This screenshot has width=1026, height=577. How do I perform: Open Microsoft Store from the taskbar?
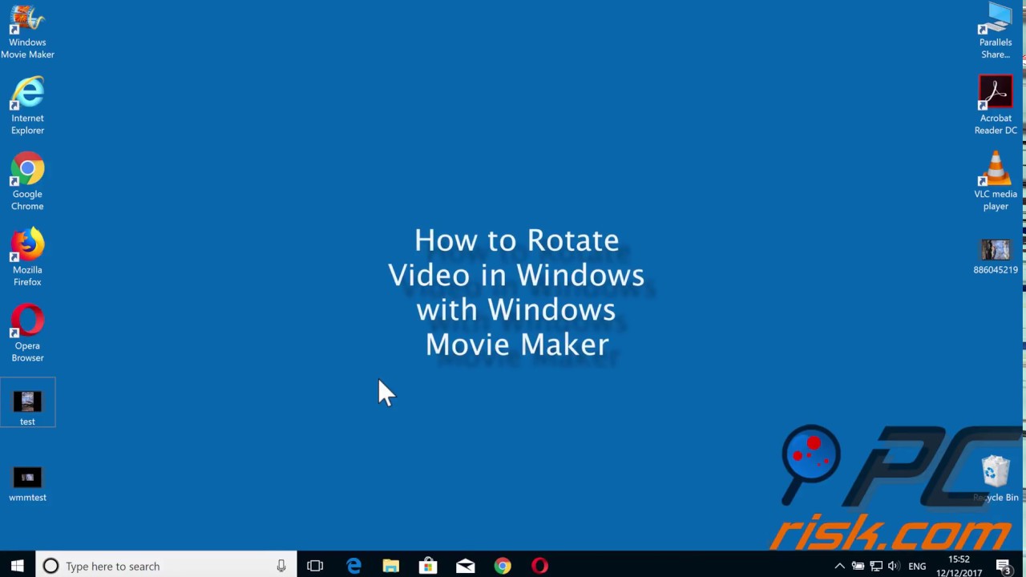pos(428,566)
